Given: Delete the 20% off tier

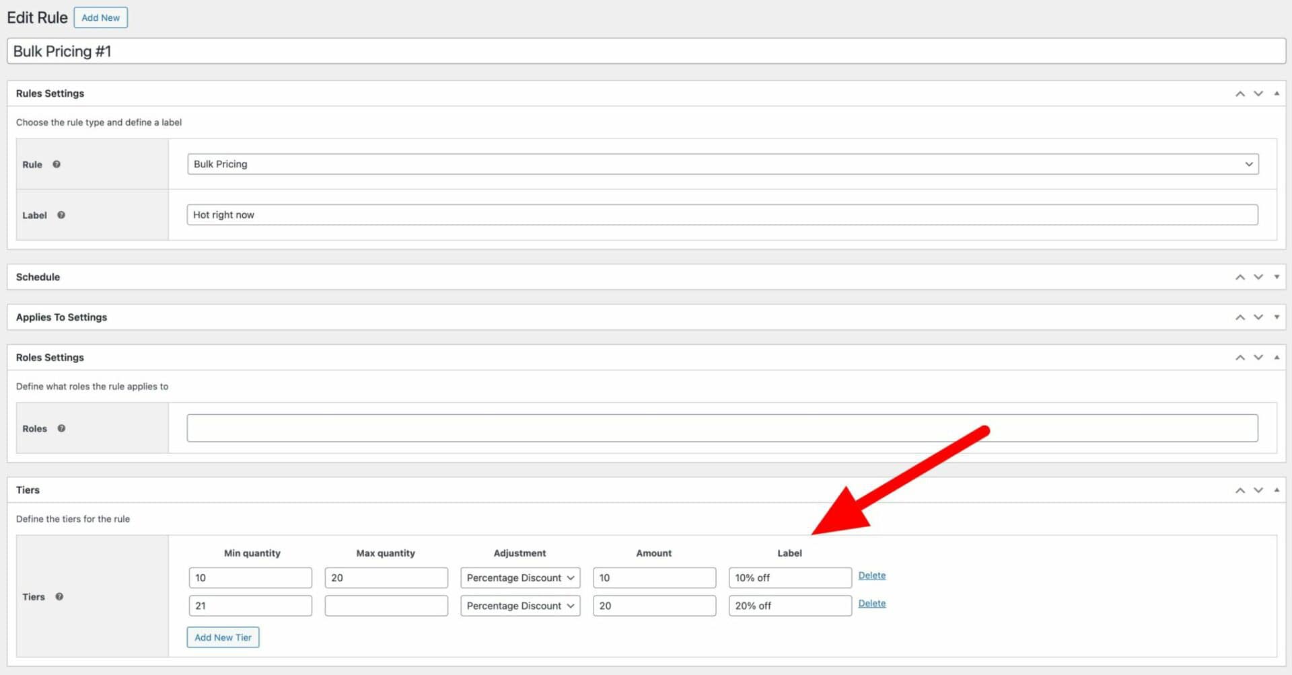Looking at the screenshot, I should coord(872,604).
